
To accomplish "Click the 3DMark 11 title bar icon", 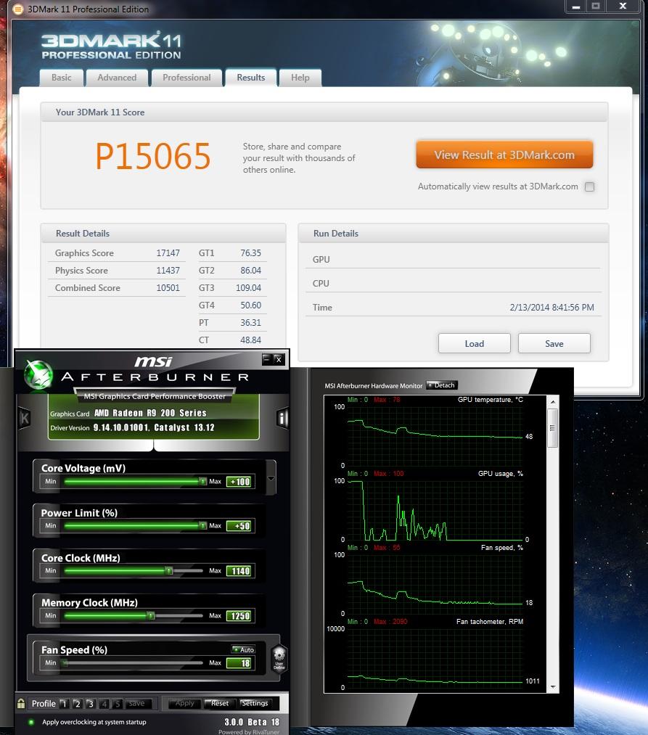I will click(18, 9).
